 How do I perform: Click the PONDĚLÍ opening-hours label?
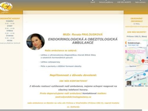pos(10,21)
